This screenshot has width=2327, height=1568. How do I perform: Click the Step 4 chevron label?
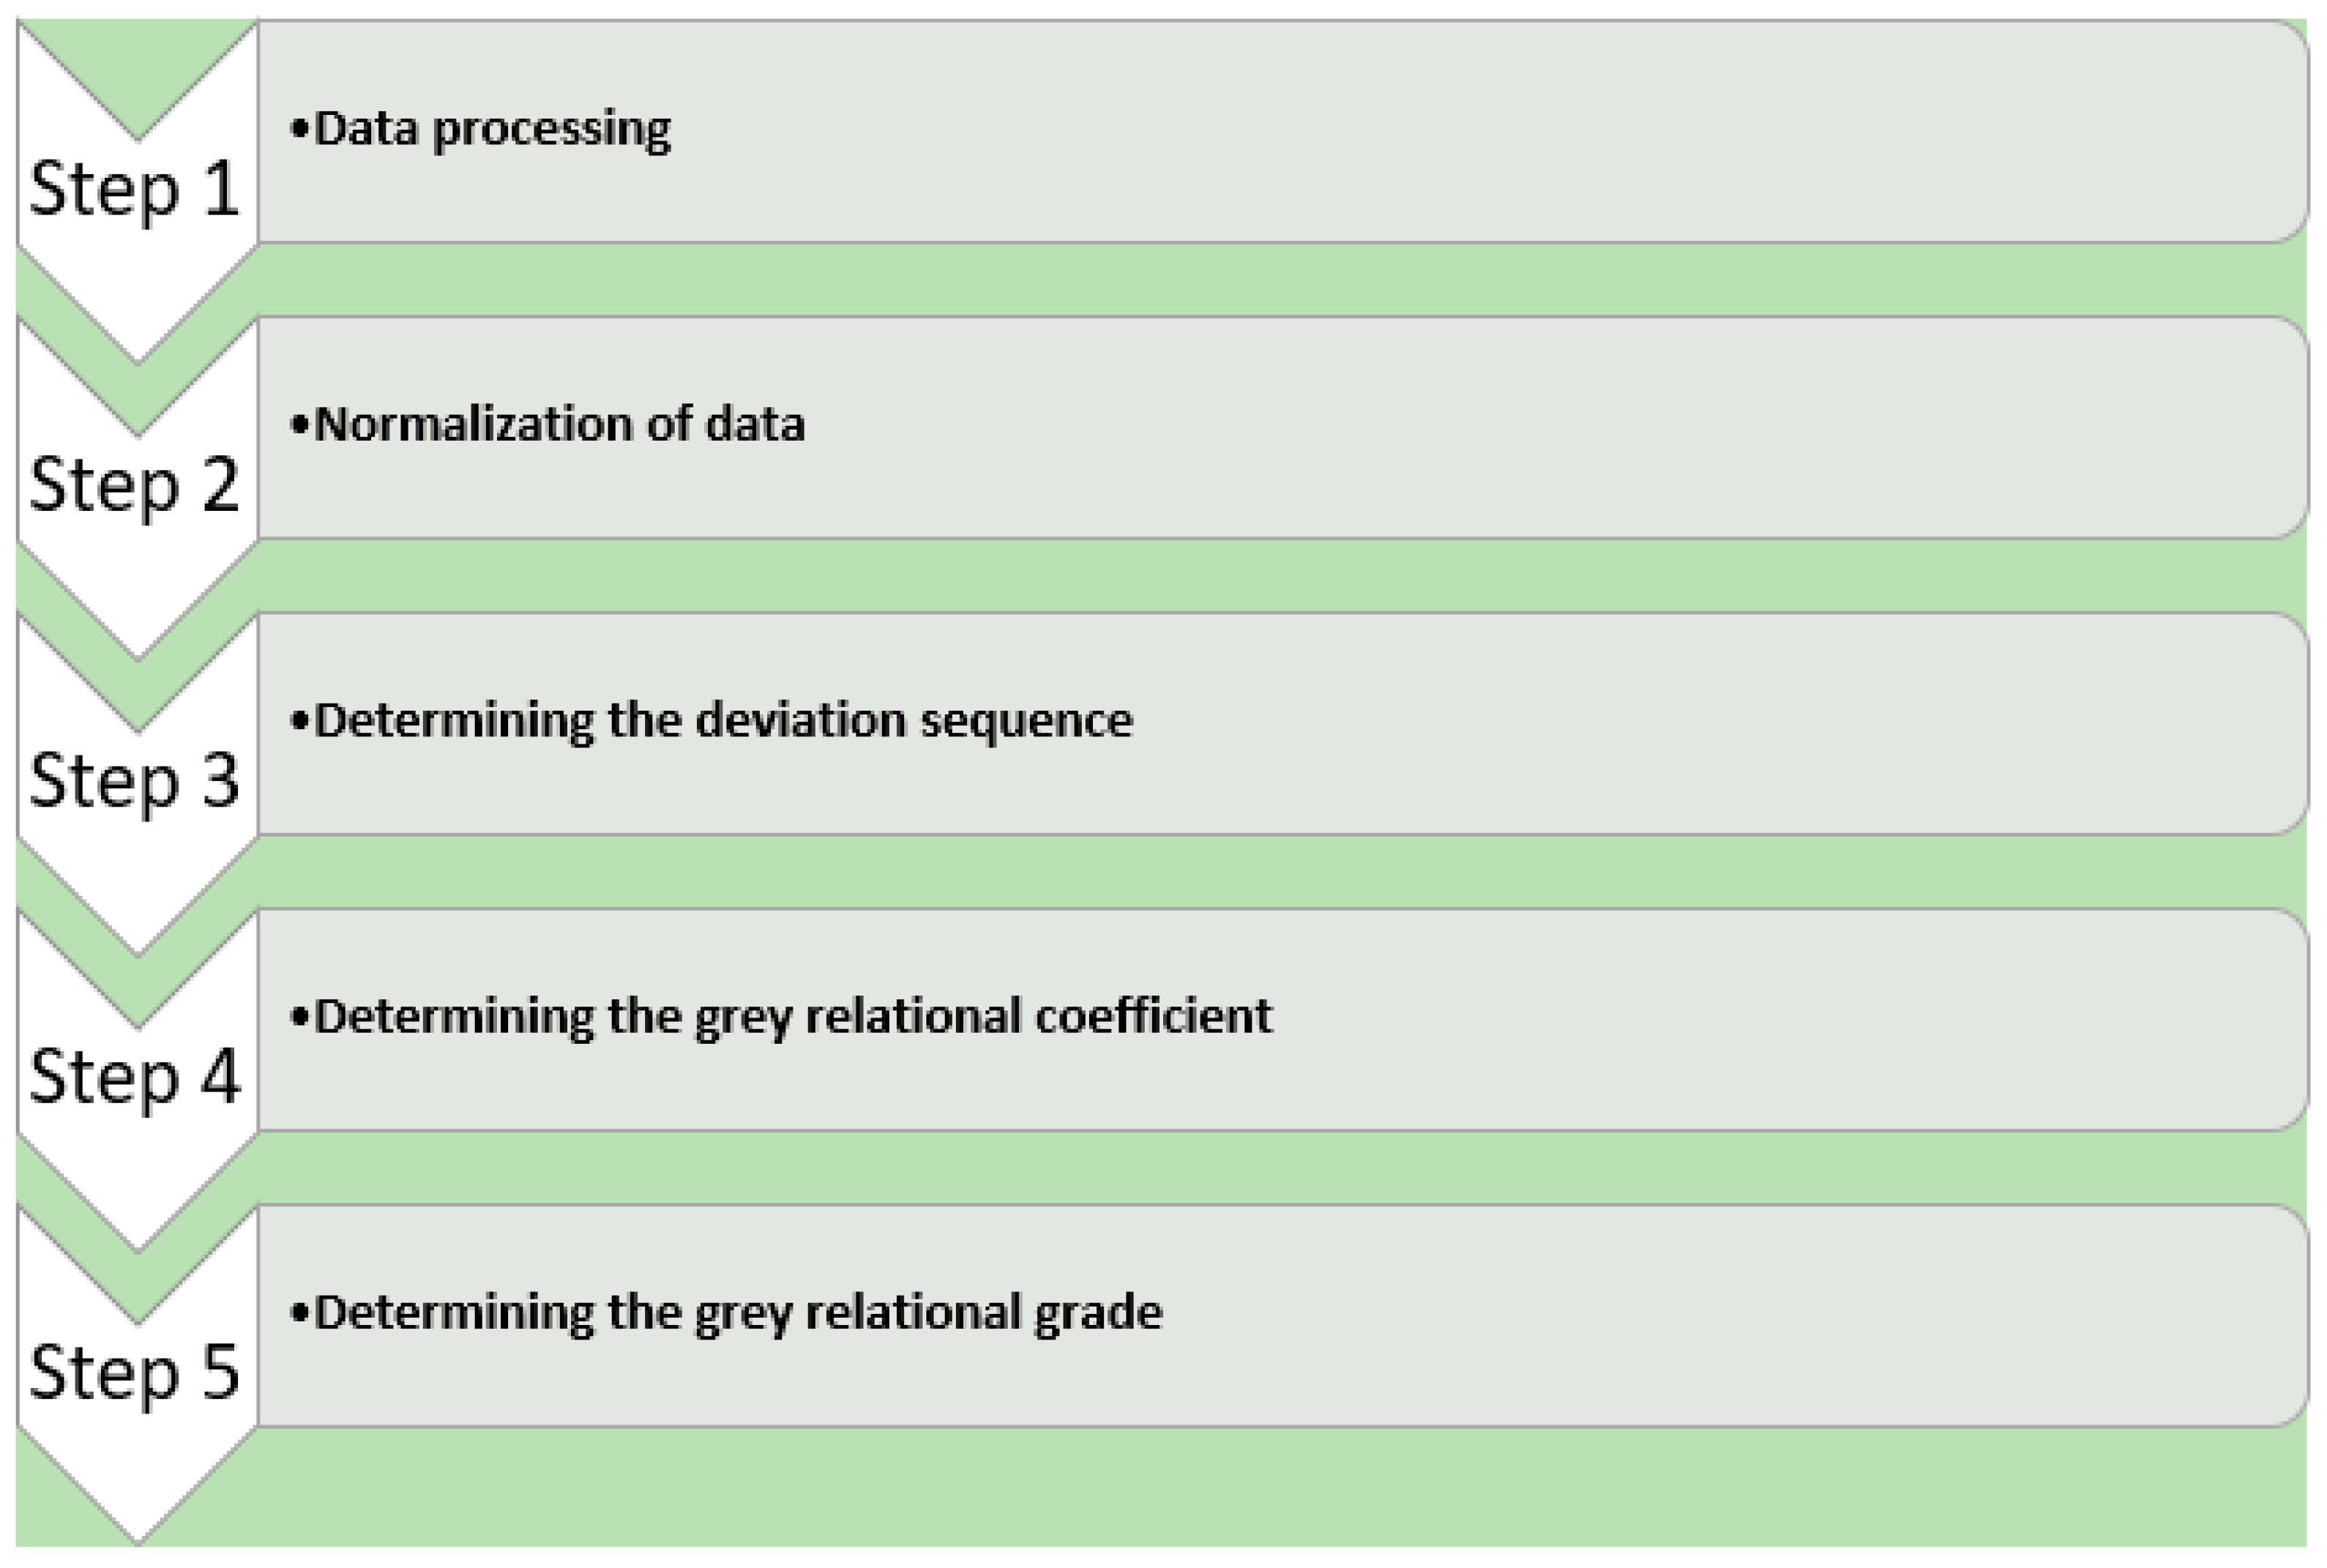click(135, 1076)
